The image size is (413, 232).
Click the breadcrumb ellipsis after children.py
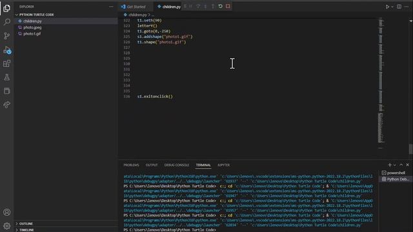[153, 15]
